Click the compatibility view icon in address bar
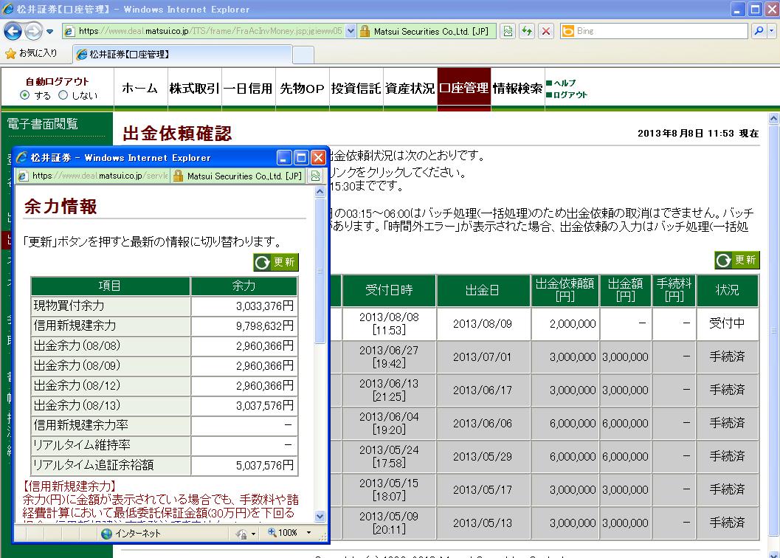This screenshot has height=558, width=780. pyautogui.click(x=508, y=31)
